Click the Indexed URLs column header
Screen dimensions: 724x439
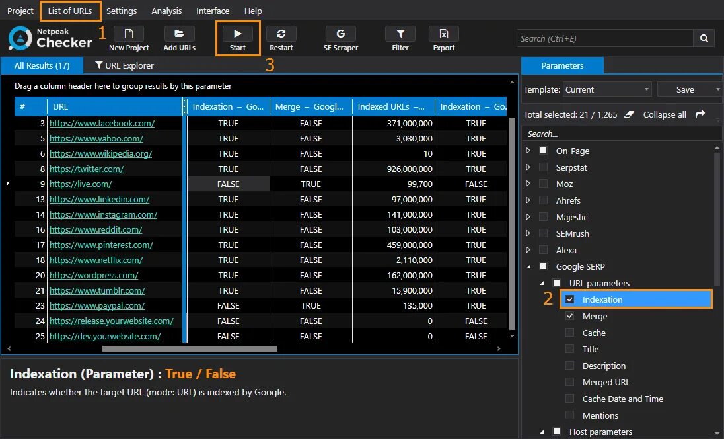[x=394, y=106]
